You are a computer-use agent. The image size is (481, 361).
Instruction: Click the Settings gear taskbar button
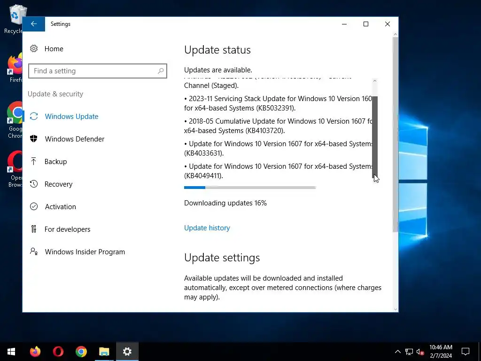(x=127, y=352)
